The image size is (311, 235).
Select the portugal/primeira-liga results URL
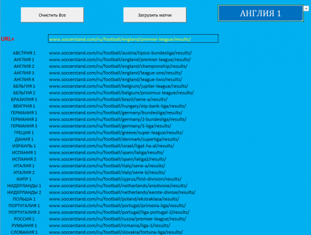click(x=118, y=206)
